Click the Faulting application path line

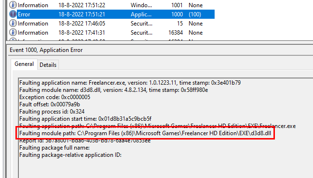(158, 126)
